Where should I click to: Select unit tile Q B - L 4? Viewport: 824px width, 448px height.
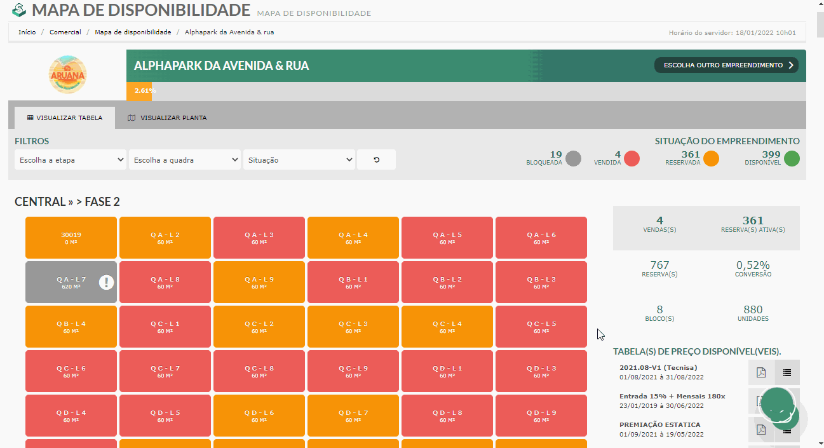click(71, 327)
